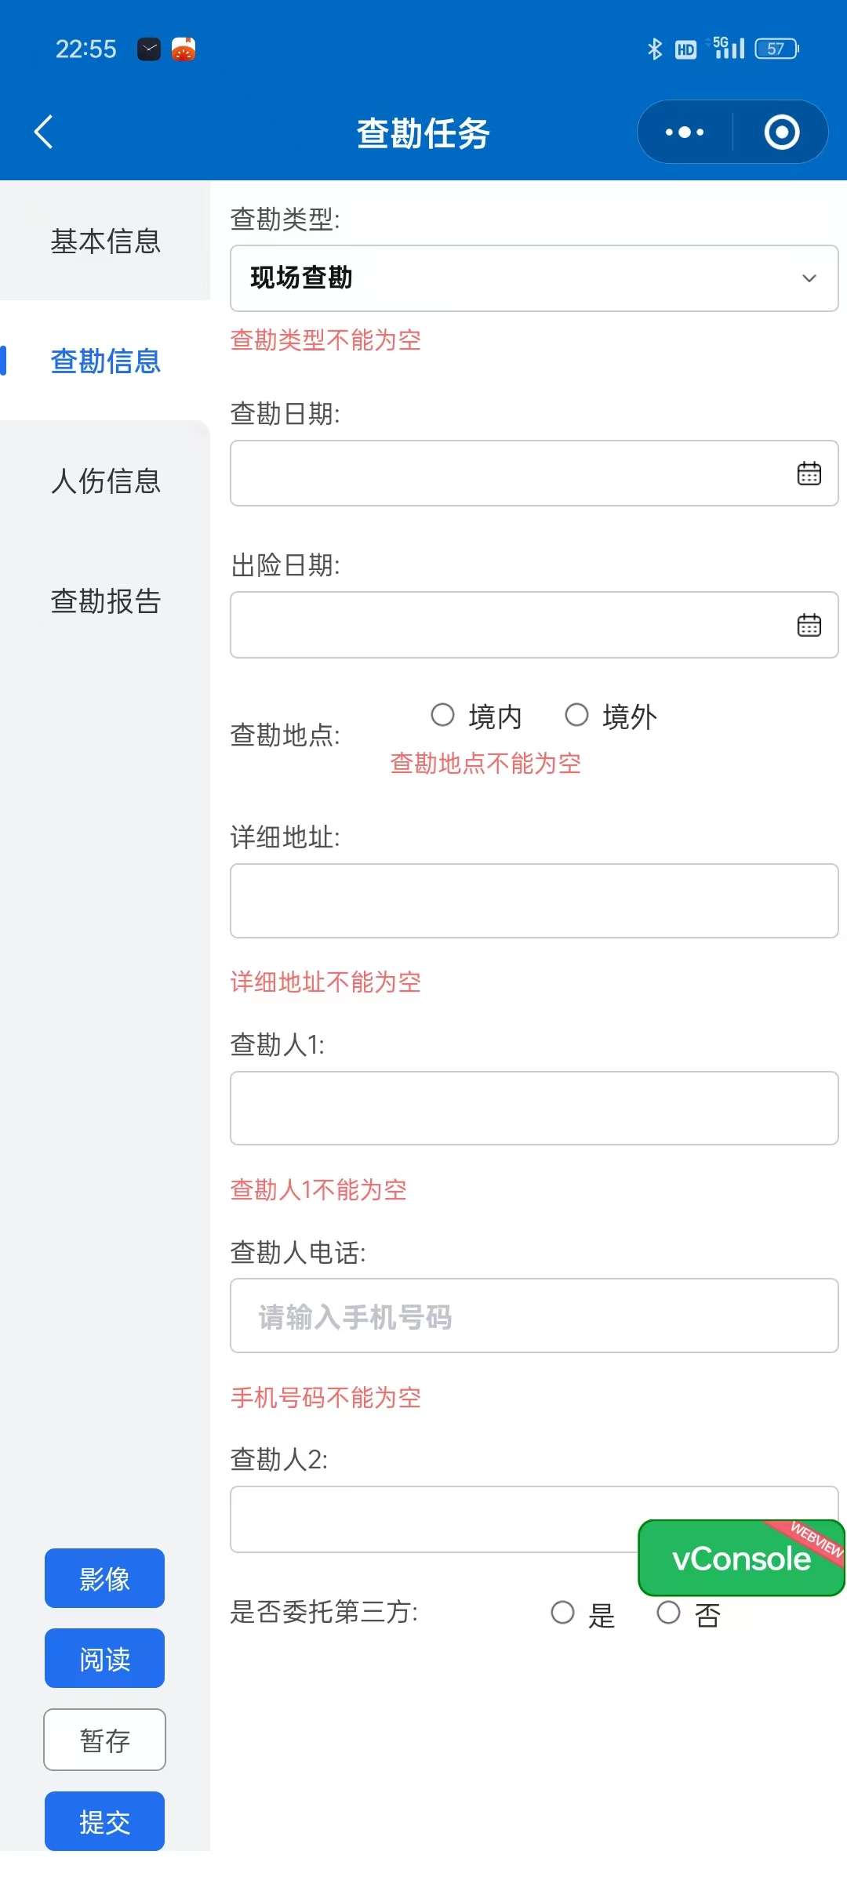Viewport: 847px width, 1891px height.
Task: Select 境外 for 查勘地点
Action: (x=577, y=715)
